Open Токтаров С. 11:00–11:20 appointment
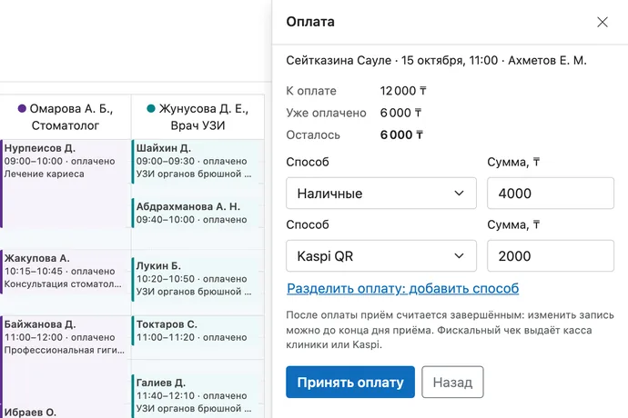Viewport: 628px width, 418px height. coord(198,331)
